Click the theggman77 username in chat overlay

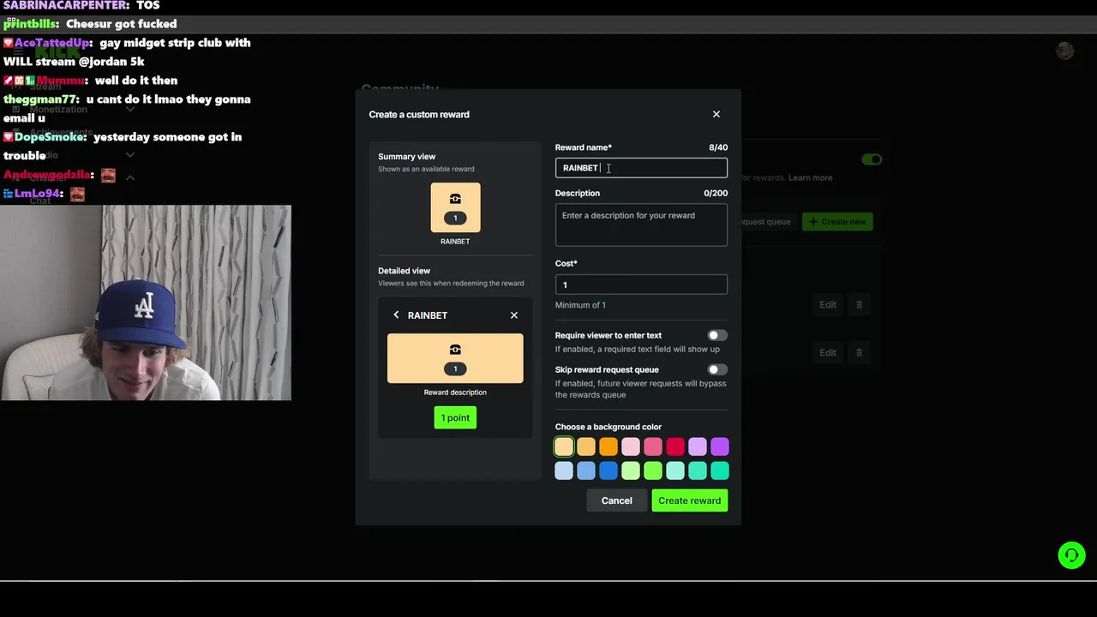click(x=40, y=99)
